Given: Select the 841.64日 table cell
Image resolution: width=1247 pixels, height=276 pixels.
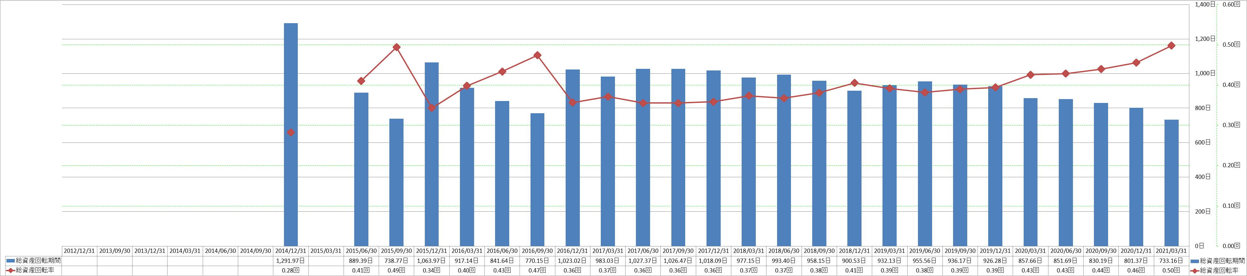Looking at the screenshot, I should [x=502, y=261].
